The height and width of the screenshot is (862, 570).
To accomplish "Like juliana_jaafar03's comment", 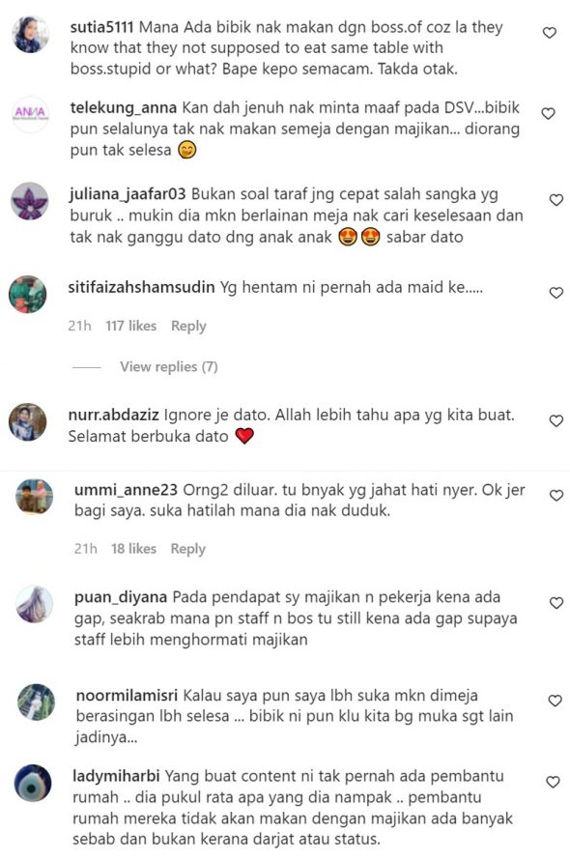I will tap(556, 200).
